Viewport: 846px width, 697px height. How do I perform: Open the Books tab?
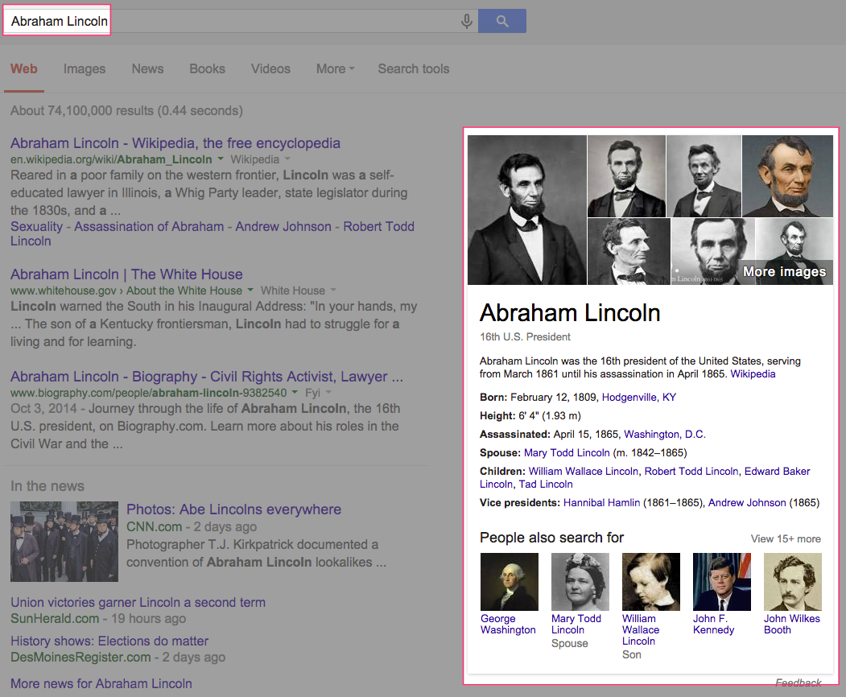[x=207, y=69]
